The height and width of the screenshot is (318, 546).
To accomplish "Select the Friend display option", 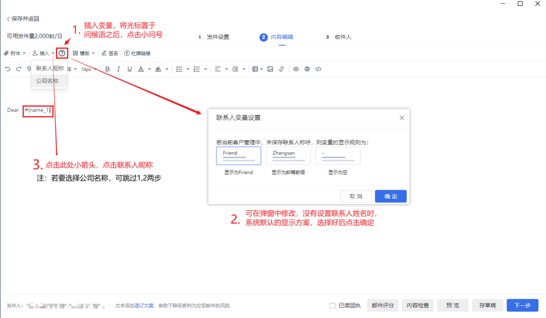I will tap(238, 156).
